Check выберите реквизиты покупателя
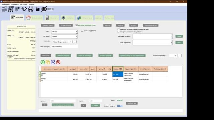 tap(118, 32)
